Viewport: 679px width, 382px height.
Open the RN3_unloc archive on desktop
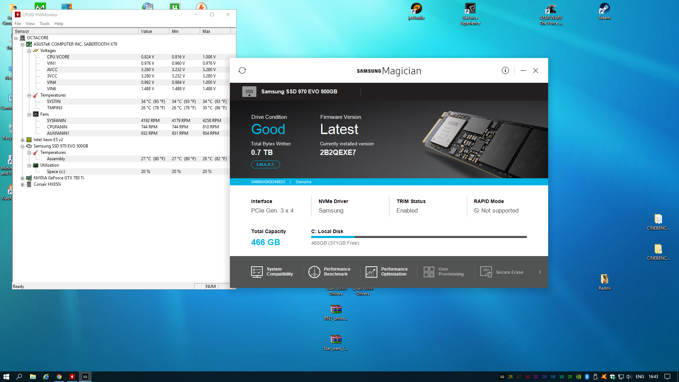pos(336,312)
